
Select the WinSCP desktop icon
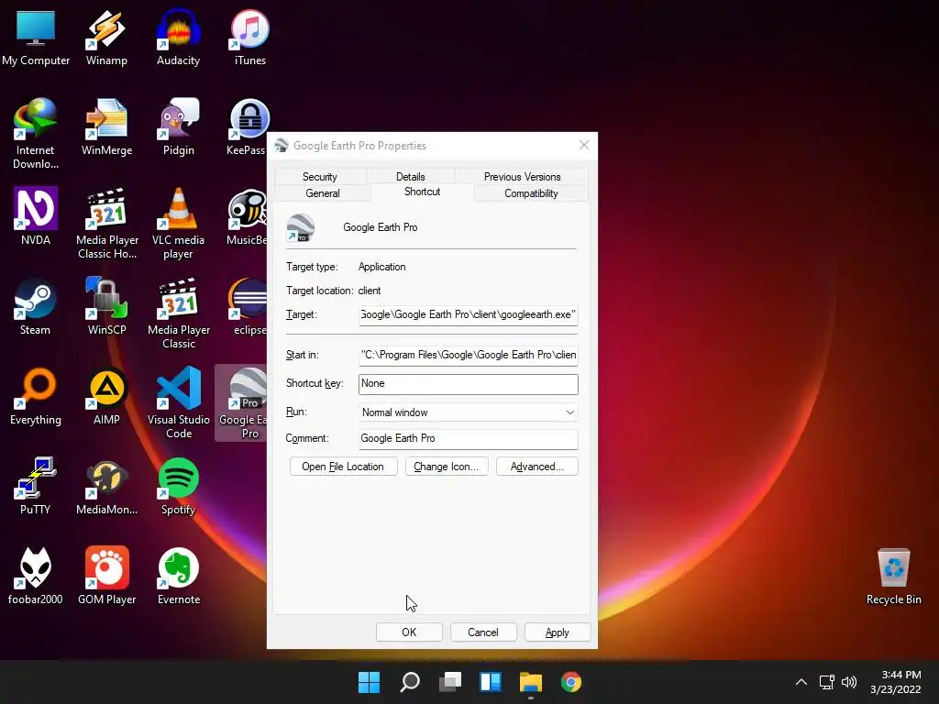pos(106,306)
